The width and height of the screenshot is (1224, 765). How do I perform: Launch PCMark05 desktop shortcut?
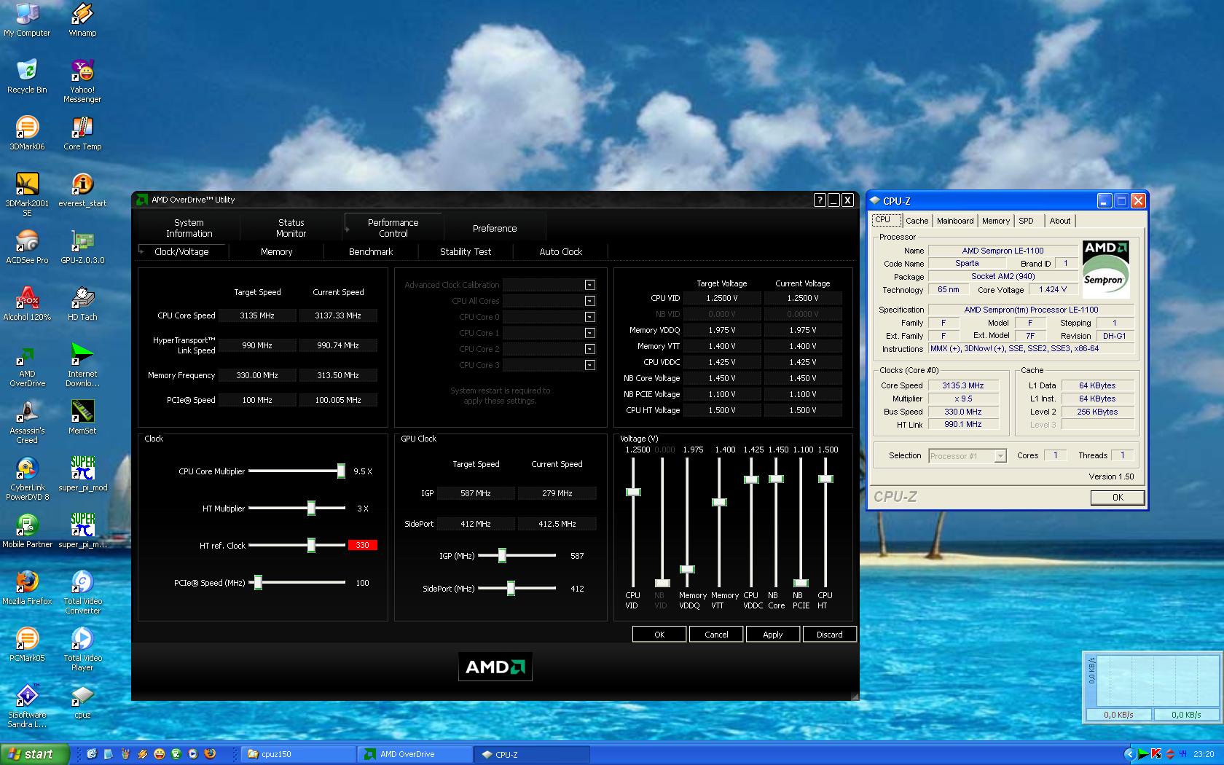27,645
